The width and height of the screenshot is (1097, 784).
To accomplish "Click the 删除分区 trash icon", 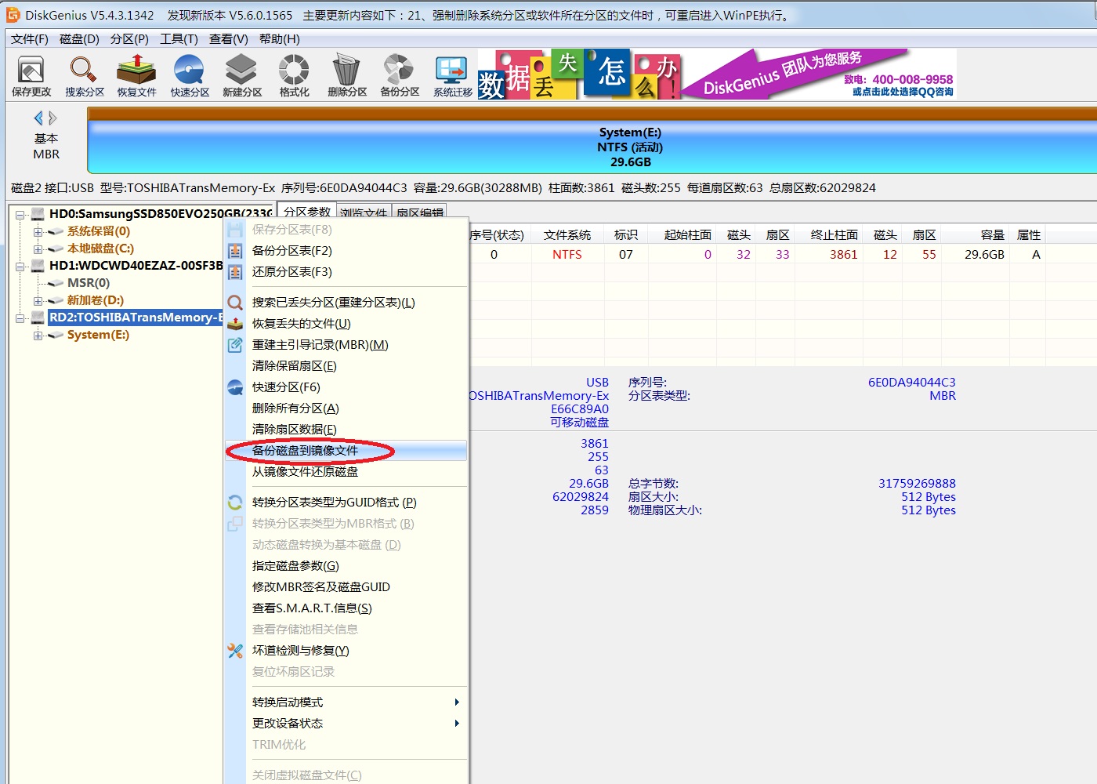I will click(346, 75).
